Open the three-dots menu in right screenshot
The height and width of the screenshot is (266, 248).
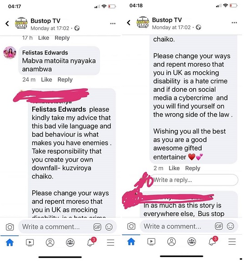pos(234,23)
